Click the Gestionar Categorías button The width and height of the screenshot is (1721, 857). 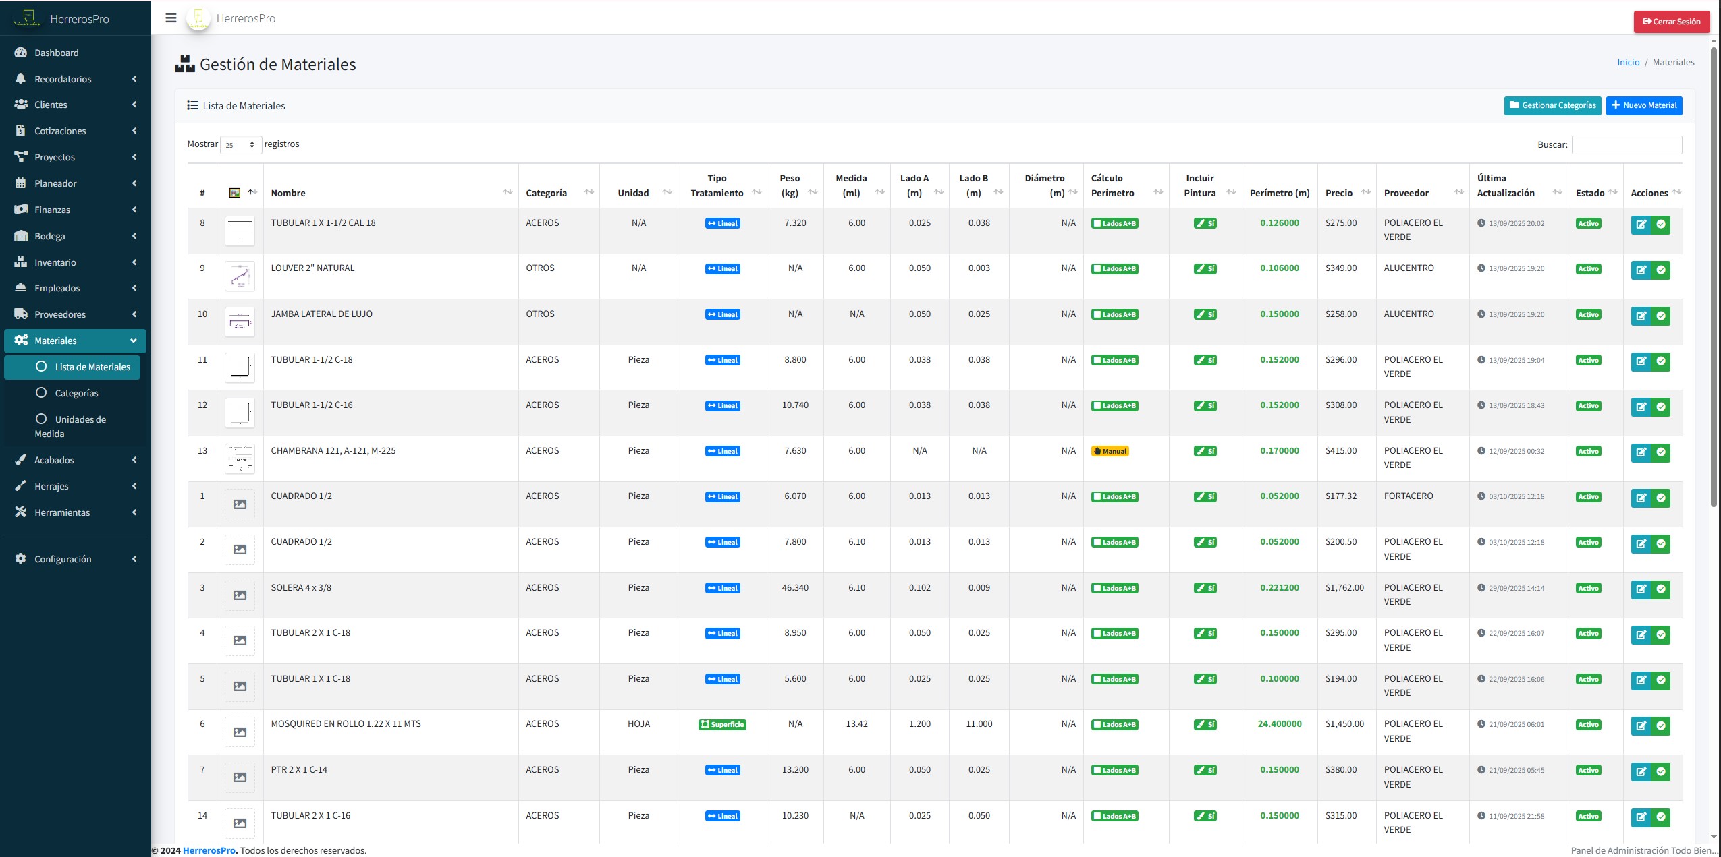coord(1552,106)
